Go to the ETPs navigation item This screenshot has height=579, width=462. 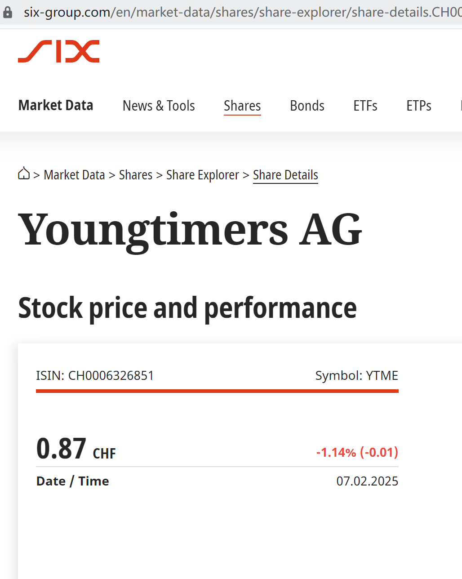[418, 106]
